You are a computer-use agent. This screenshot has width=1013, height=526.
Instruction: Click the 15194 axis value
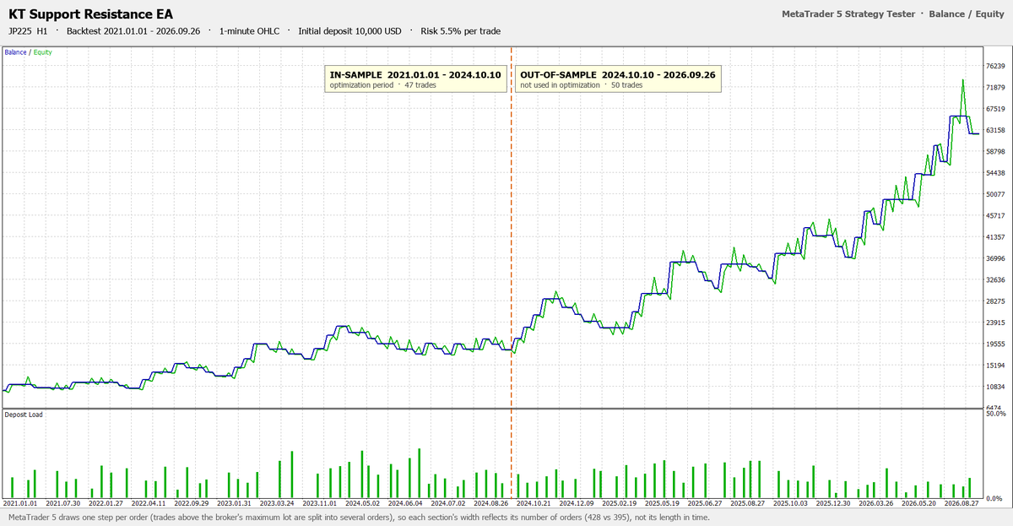(x=994, y=366)
